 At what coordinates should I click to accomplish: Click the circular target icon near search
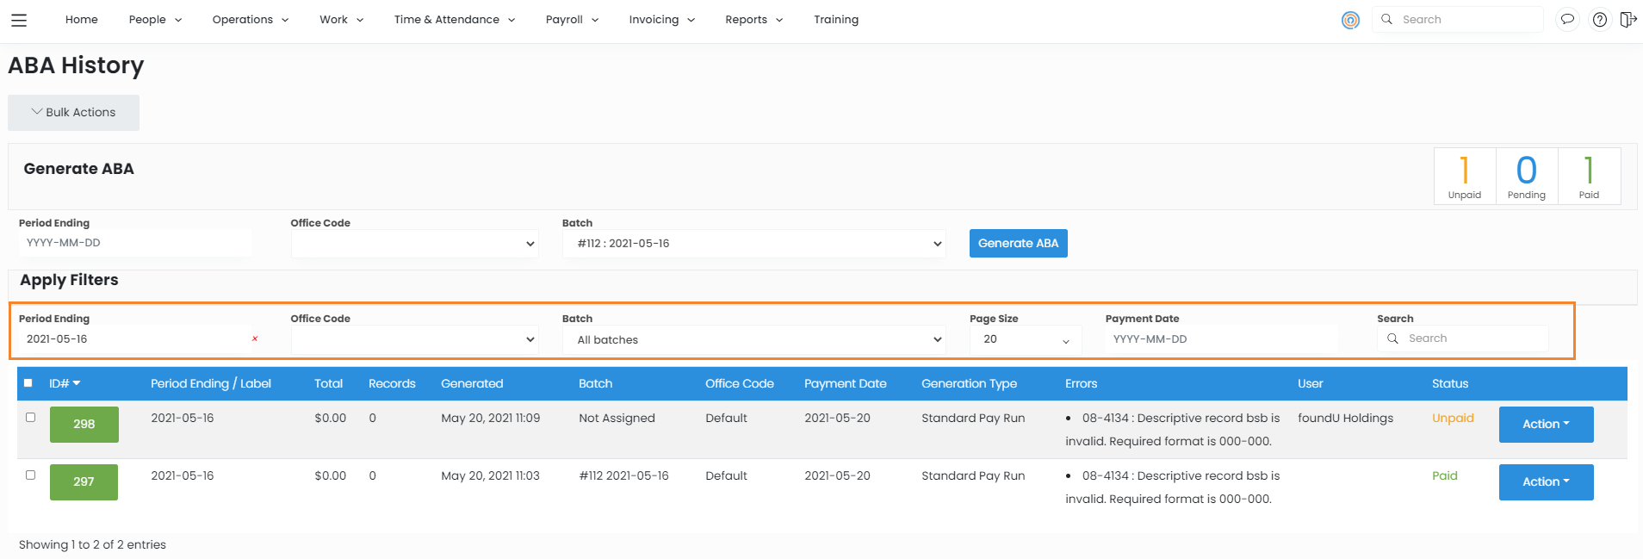(x=1350, y=20)
